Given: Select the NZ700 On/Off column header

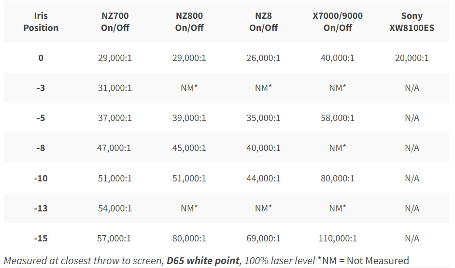Looking at the screenshot, I should (x=115, y=22).
